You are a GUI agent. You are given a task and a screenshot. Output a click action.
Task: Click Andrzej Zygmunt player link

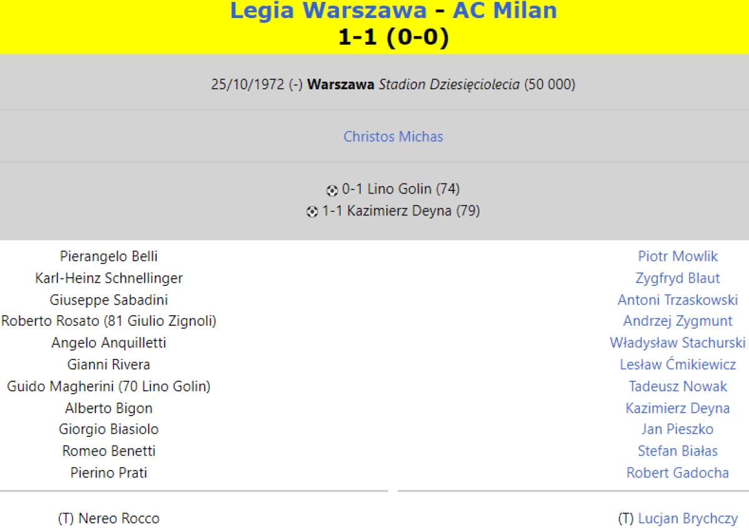678,321
